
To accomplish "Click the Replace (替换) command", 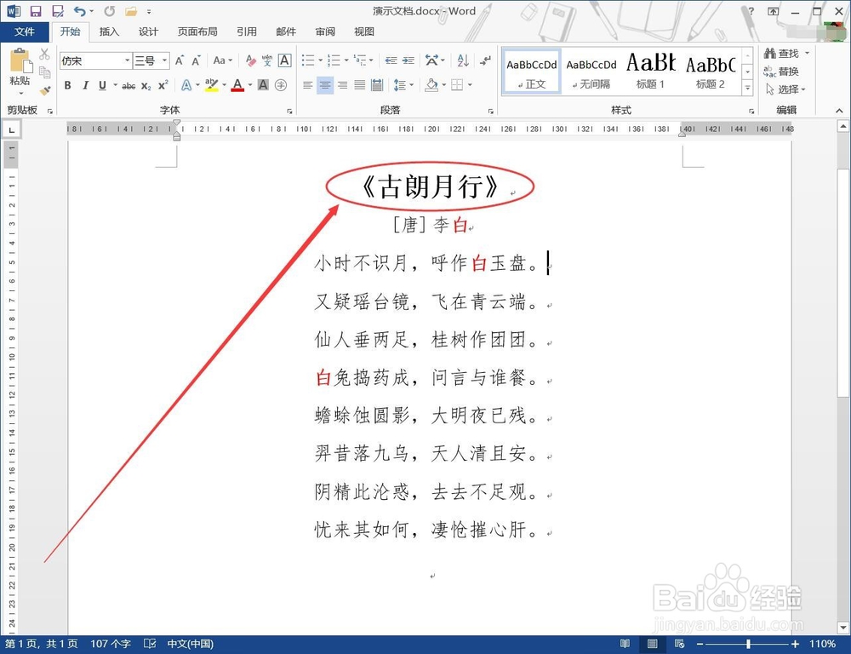I will (x=787, y=71).
